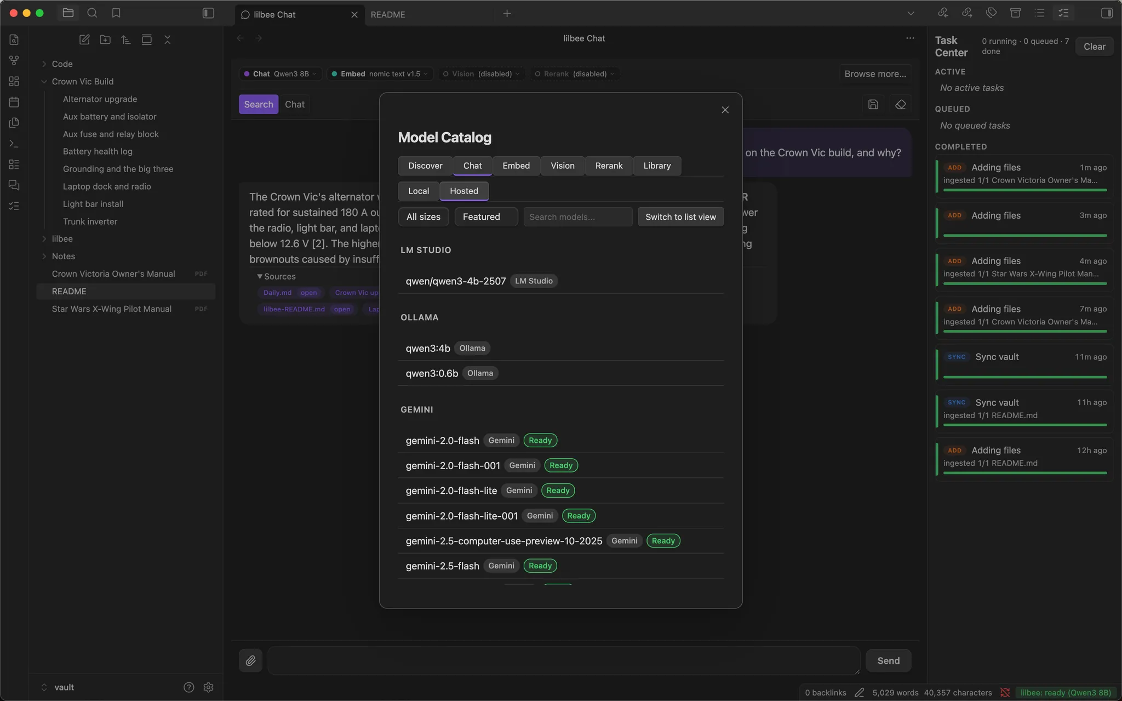Switch to the README tab

(x=388, y=14)
